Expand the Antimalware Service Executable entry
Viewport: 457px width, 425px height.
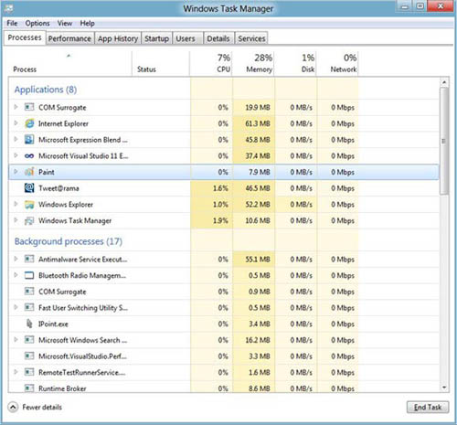pos(16,259)
